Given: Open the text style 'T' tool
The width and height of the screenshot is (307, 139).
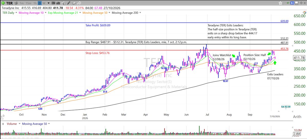Looking at the screenshot, I should point(53,3).
